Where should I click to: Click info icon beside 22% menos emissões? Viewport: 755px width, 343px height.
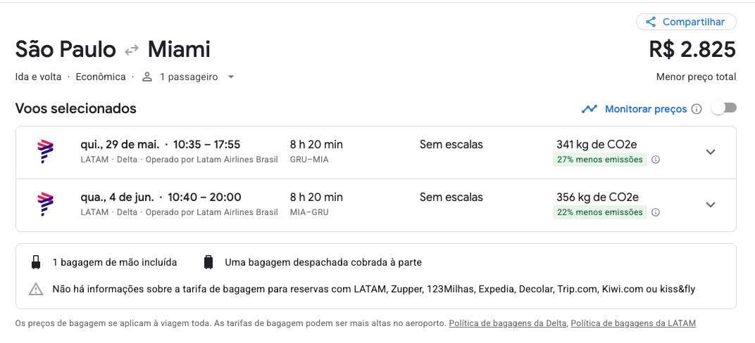(x=655, y=212)
